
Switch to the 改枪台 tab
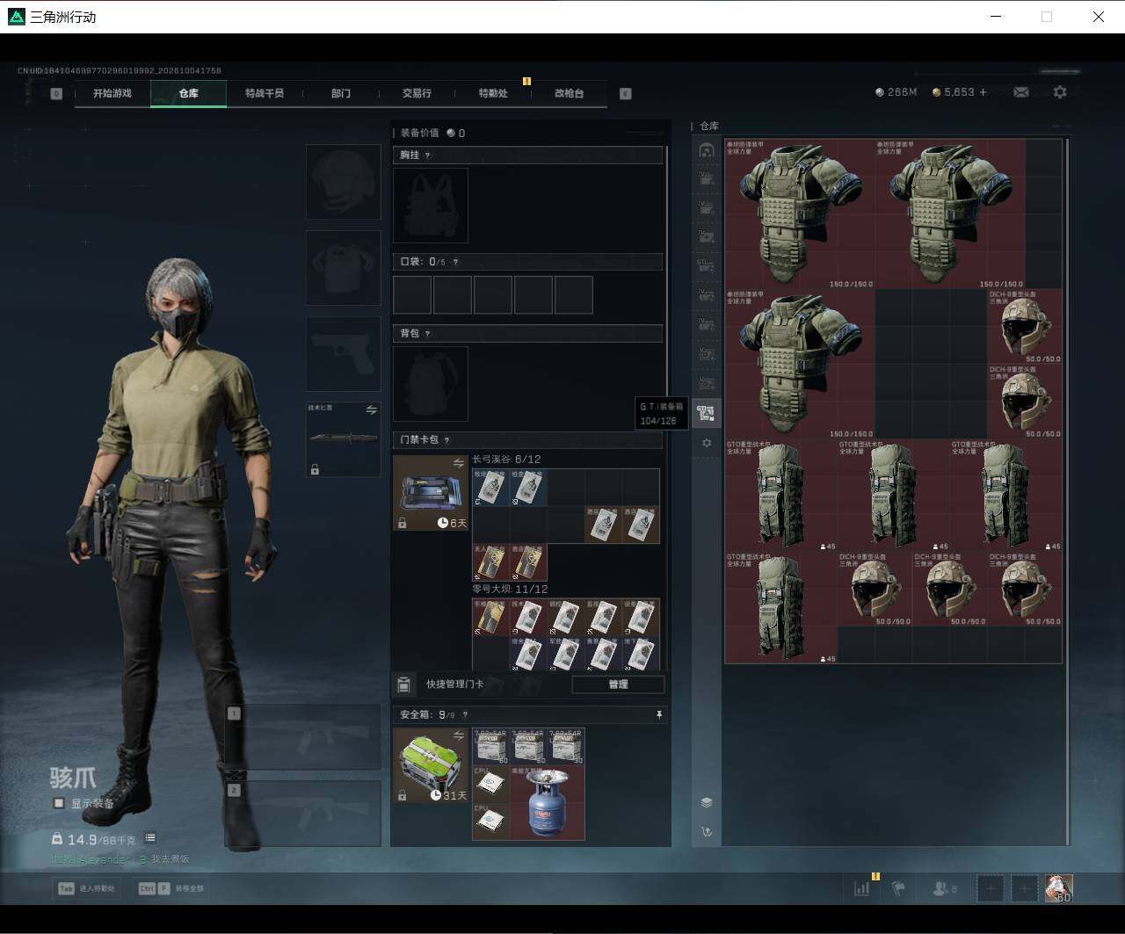pos(569,93)
